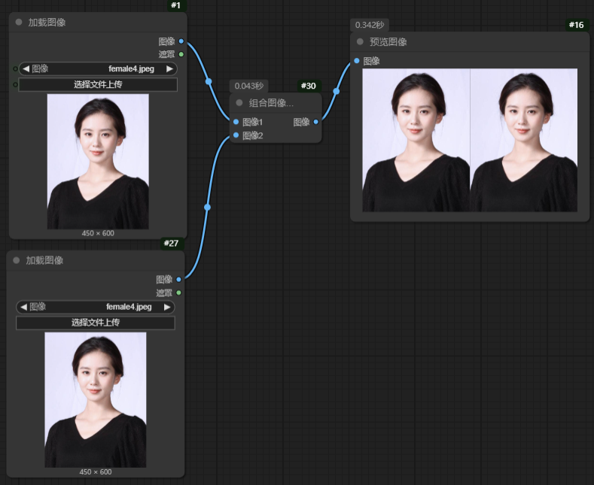This screenshot has width=594, height=485.
Task: Click the 图像 output port on 组合图像 node
Action: click(x=315, y=122)
